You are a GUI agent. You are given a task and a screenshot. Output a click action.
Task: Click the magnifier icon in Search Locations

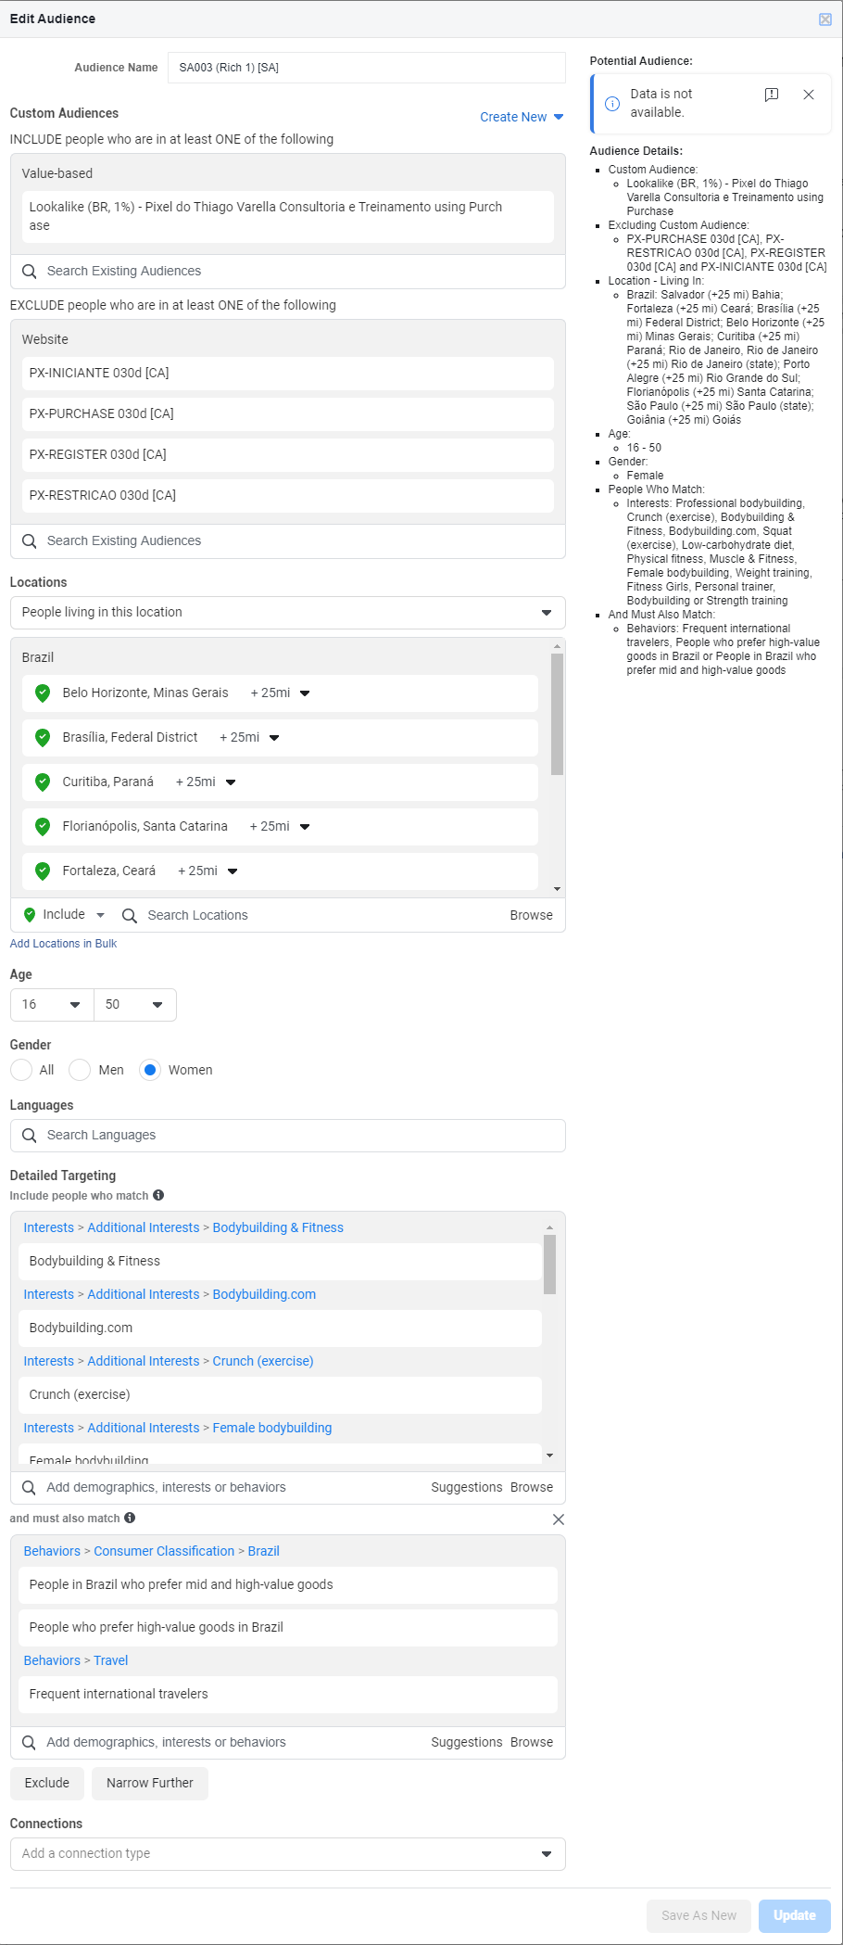pos(130,916)
